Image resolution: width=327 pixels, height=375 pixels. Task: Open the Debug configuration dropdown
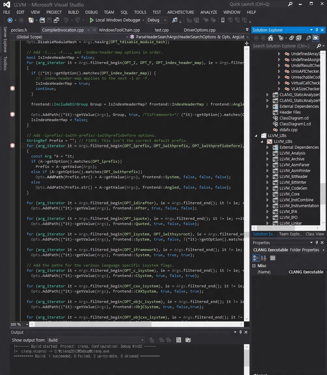click(165, 20)
